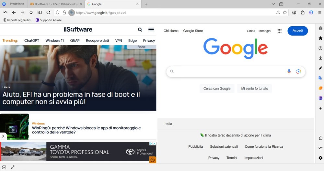
Task: Click the share page upload icon
Action: point(278,12)
